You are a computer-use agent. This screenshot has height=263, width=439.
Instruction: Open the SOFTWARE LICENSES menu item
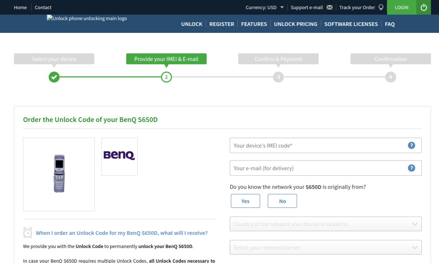(x=351, y=24)
